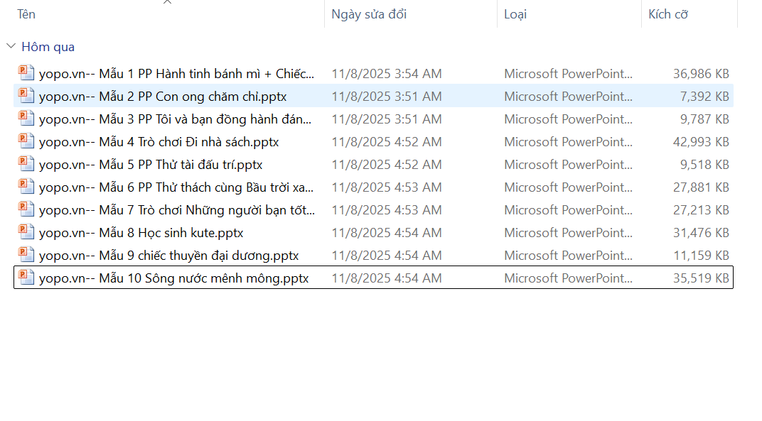Select icon for Mẫu 6 Thử thách cùng Bầu trời

(x=26, y=187)
